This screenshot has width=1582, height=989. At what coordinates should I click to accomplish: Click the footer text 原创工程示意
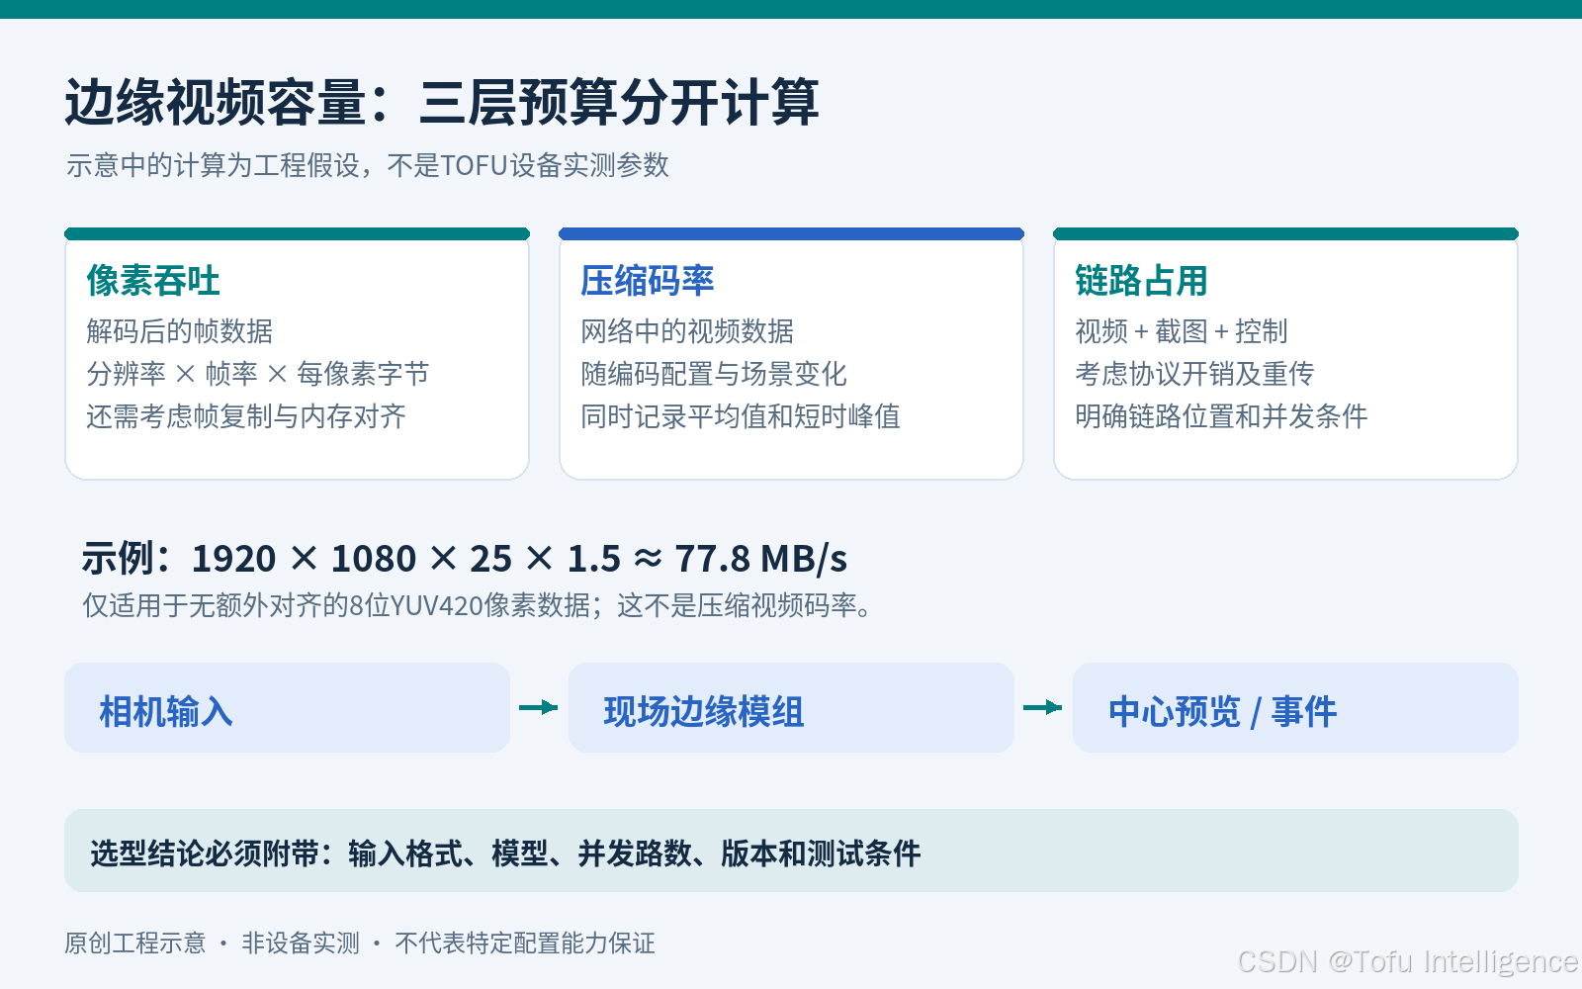[x=135, y=944]
